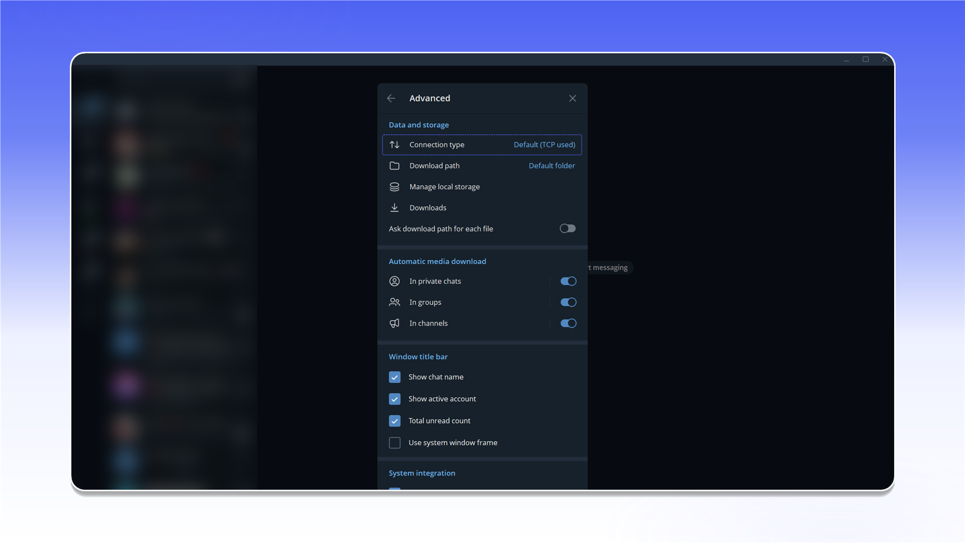Click the Use system window frame label
Screen dimensions: 965x543
click(453, 443)
